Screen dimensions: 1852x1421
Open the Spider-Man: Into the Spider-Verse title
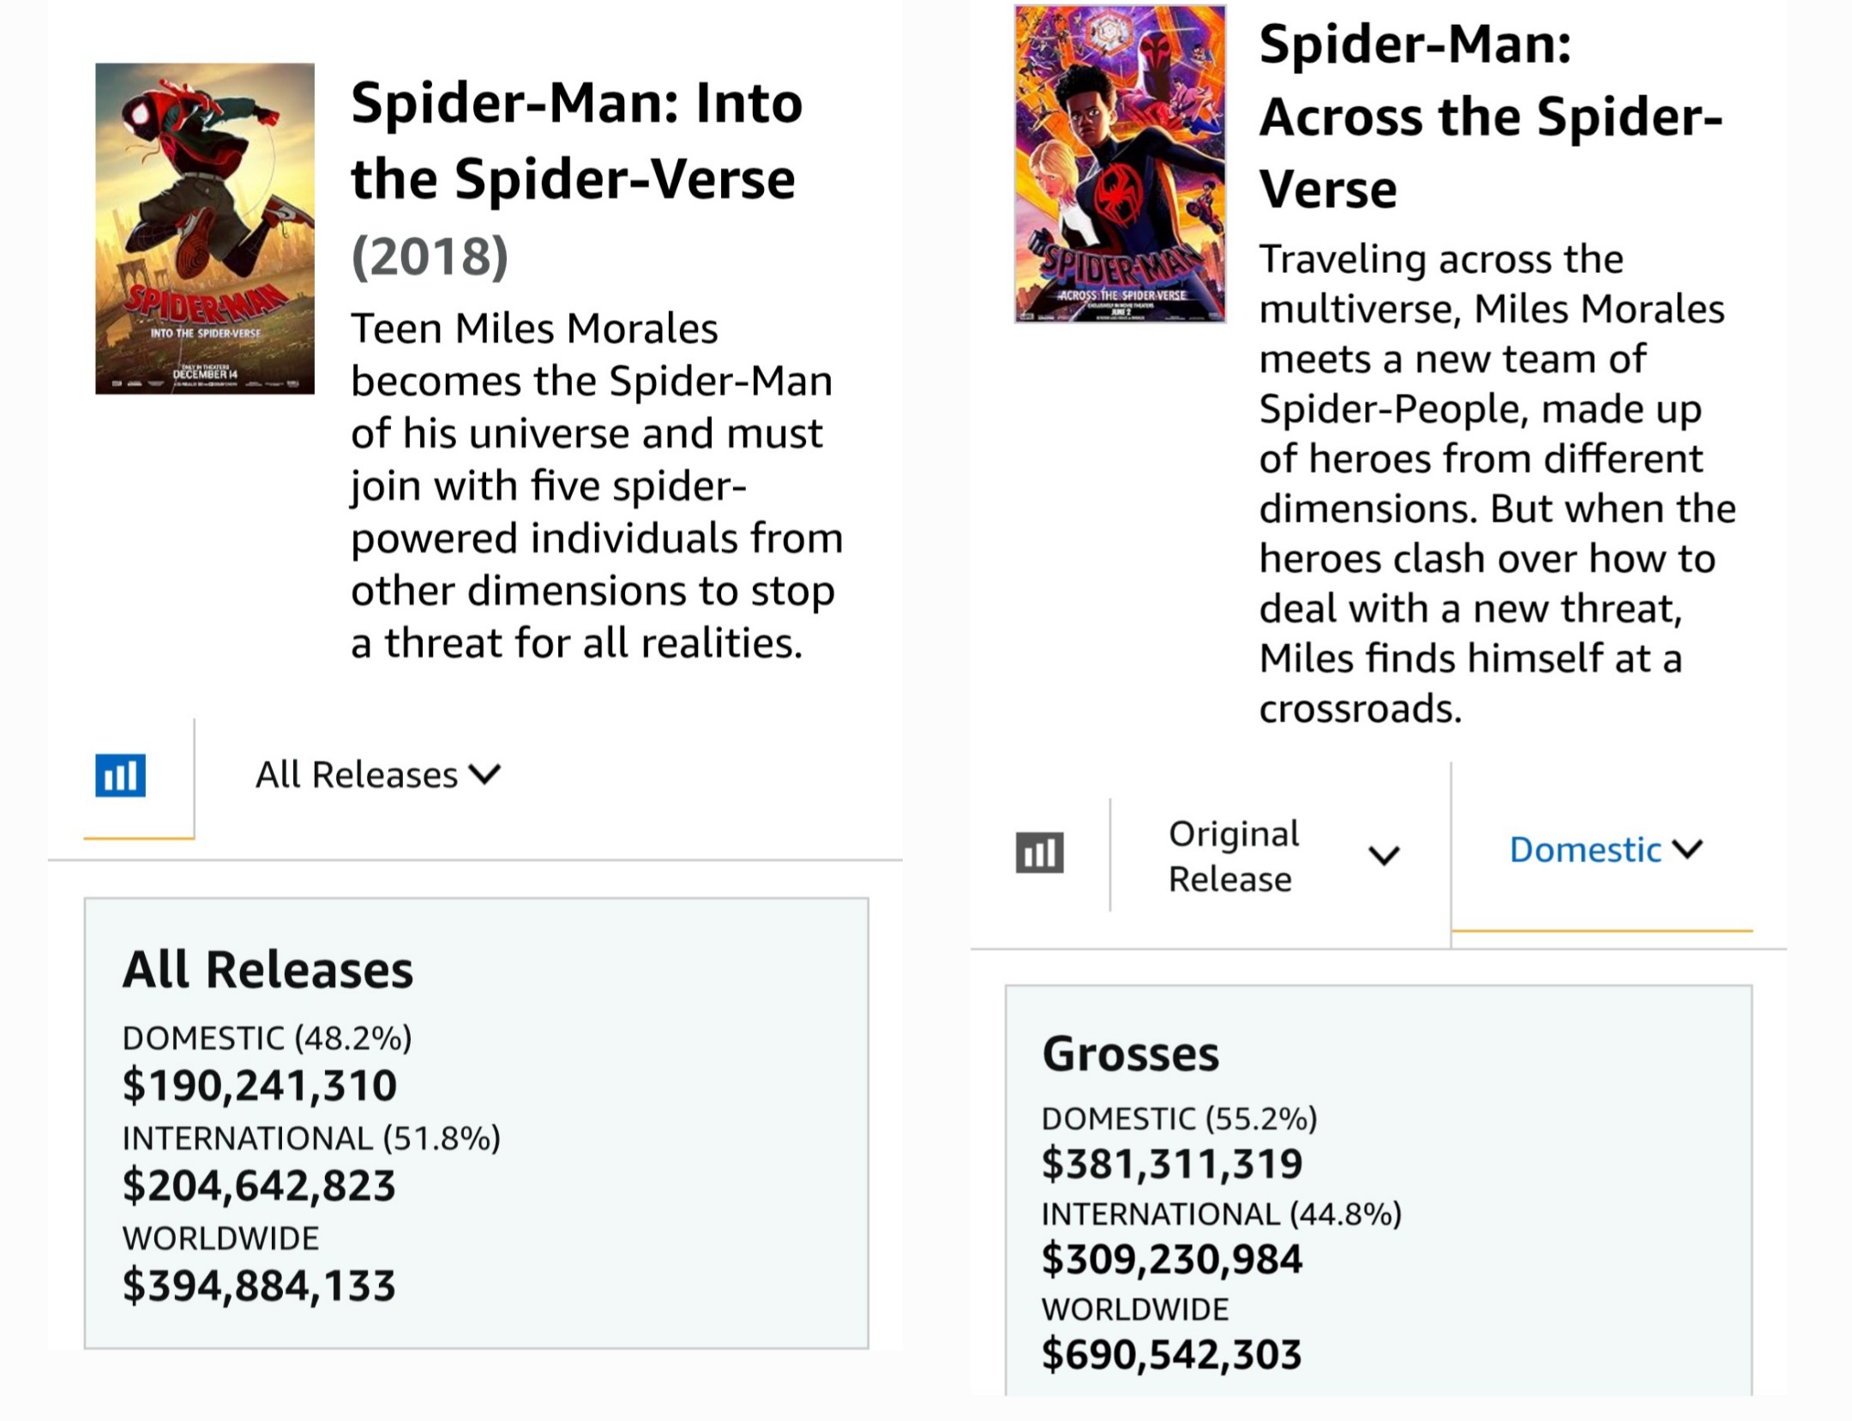pos(576,141)
